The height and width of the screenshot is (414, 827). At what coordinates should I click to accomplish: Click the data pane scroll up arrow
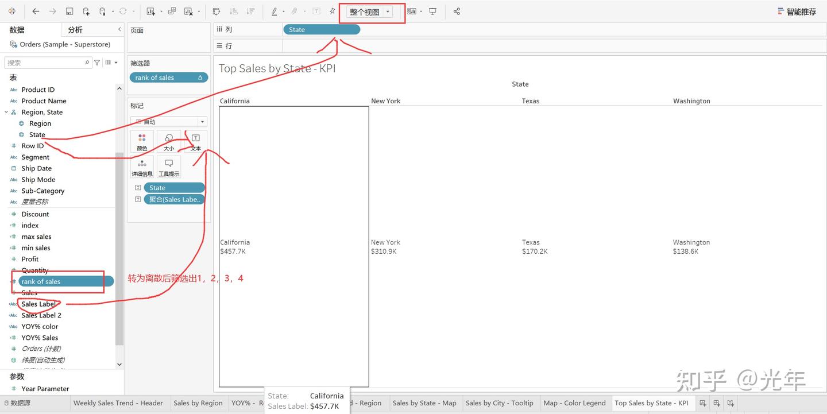click(119, 88)
